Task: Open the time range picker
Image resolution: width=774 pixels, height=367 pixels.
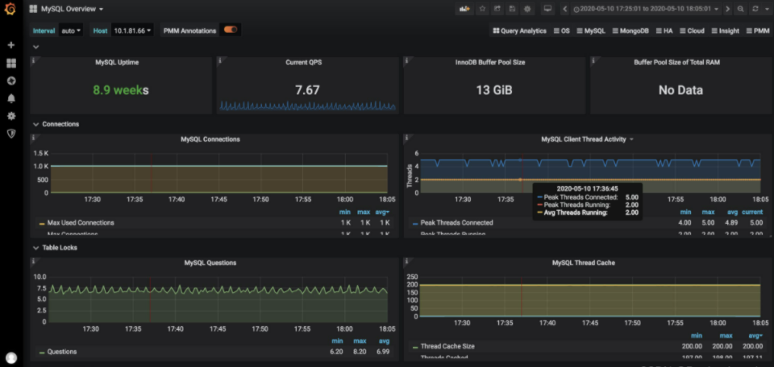Action: [x=647, y=9]
